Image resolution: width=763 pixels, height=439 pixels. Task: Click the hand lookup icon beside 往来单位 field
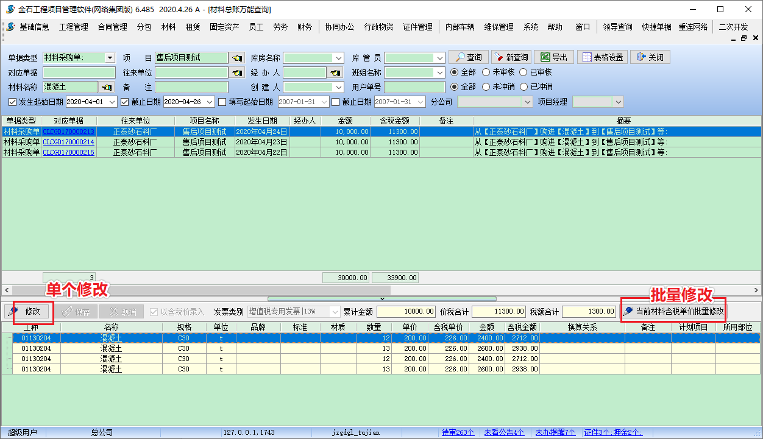[236, 72]
